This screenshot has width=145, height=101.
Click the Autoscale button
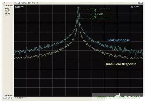[x=8, y=98]
